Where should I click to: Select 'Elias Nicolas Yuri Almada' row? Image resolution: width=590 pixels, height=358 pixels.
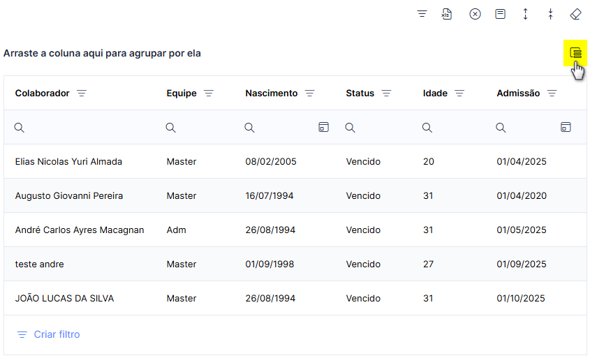pyautogui.click(x=295, y=162)
